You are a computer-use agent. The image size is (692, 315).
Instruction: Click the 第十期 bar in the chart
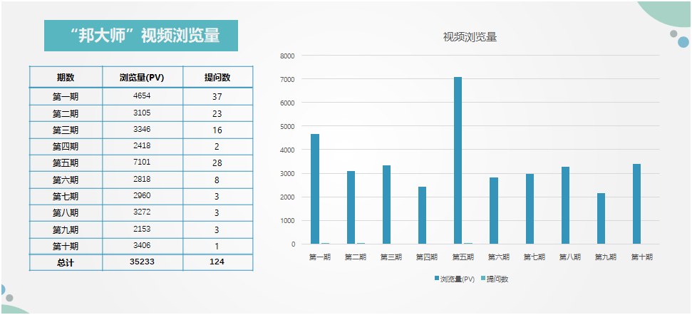tap(636, 204)
